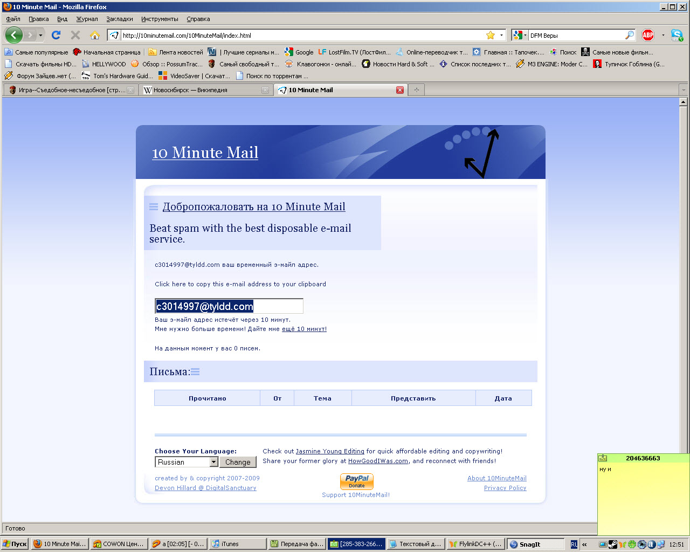Click the Change language button

[238, 462]
